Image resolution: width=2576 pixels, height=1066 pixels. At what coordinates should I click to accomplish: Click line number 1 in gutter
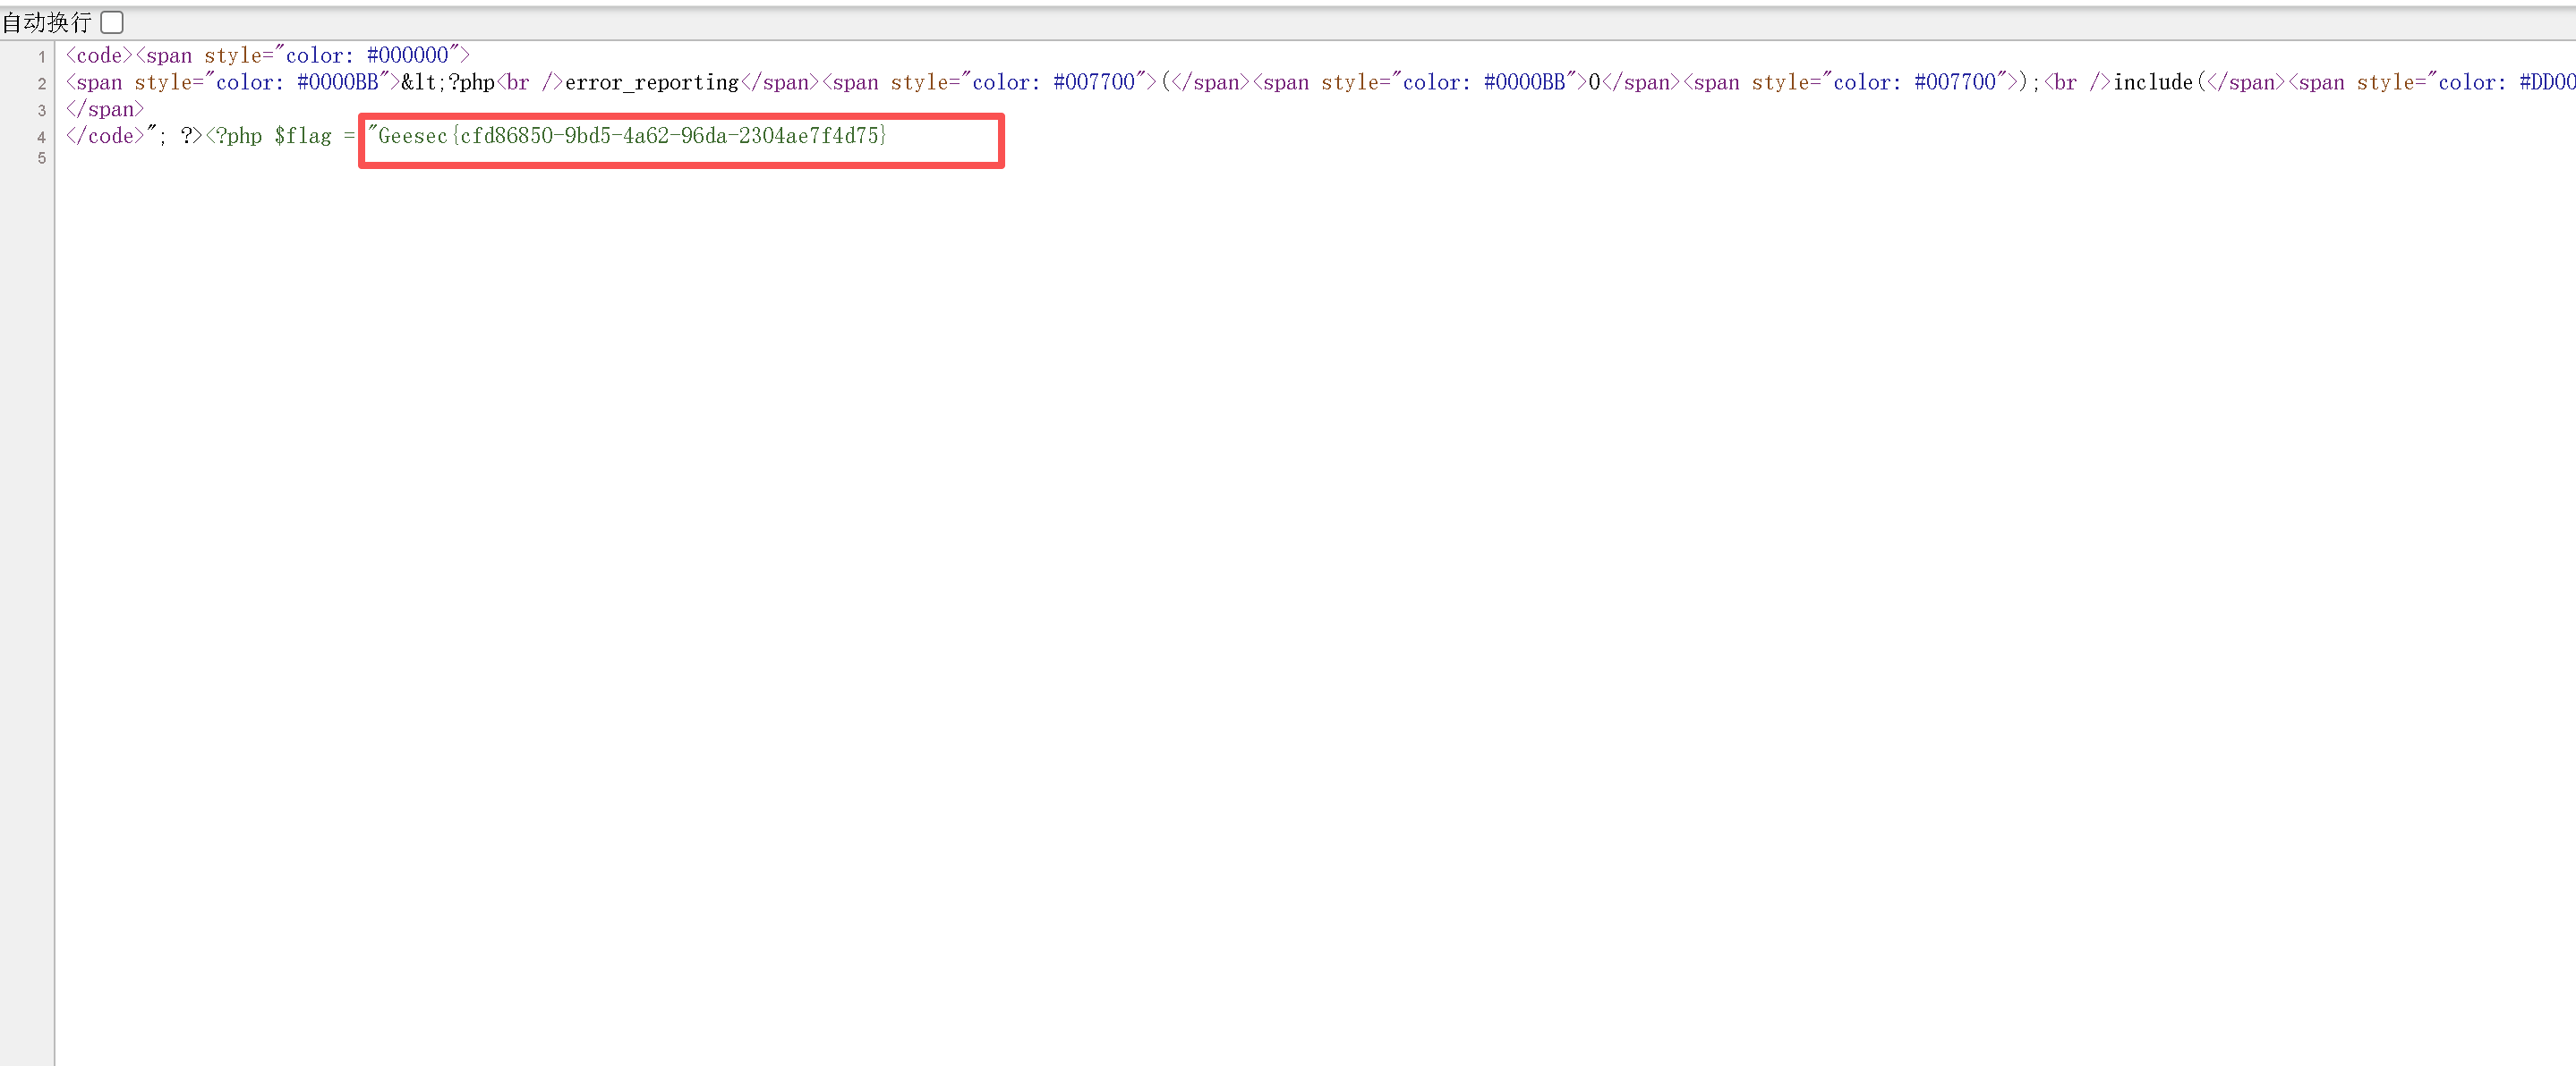coord(42,57)
